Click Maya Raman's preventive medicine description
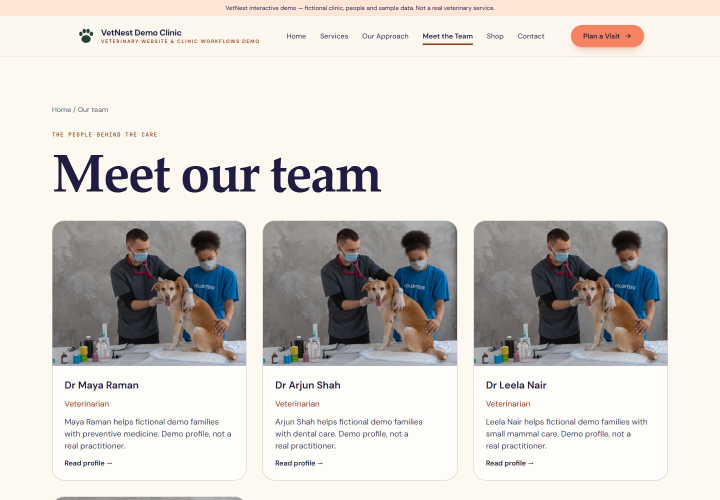This screenshot has width=720, height=500. pos(148,433)
